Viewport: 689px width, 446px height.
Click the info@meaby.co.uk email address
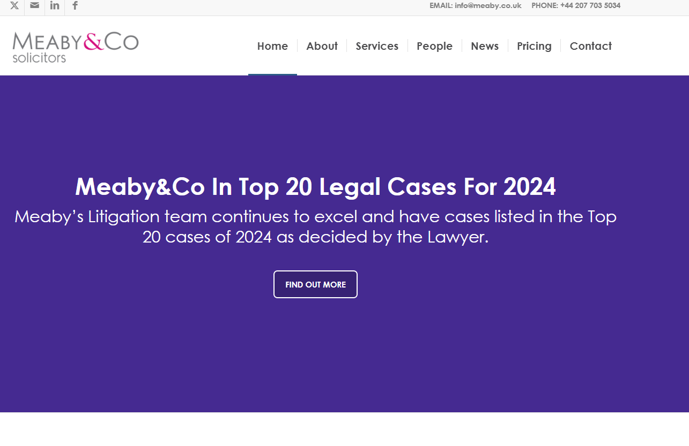(x=488, y=6)
